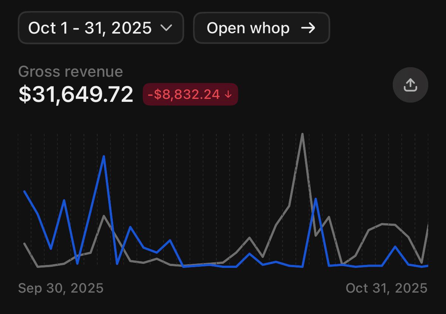446x314 pixels.
Task: Click the $31,649.72 gross revenue value
Action: point(76,94)
